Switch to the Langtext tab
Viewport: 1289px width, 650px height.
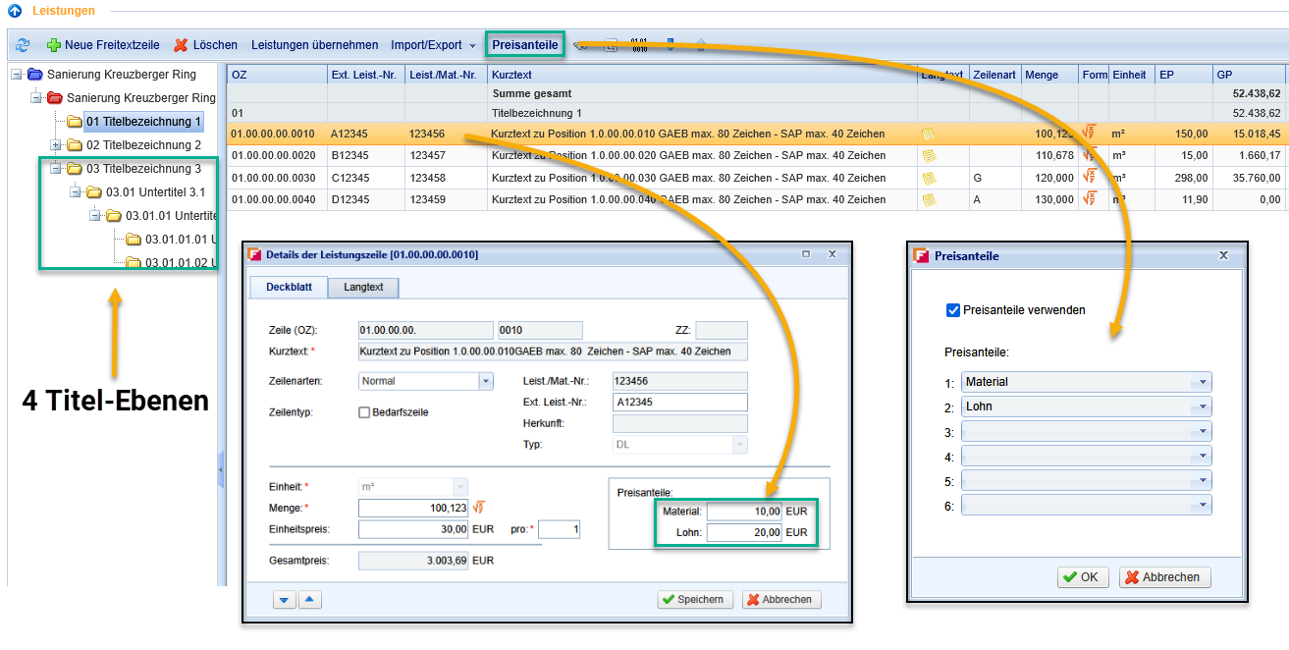[x=362, y=287]
